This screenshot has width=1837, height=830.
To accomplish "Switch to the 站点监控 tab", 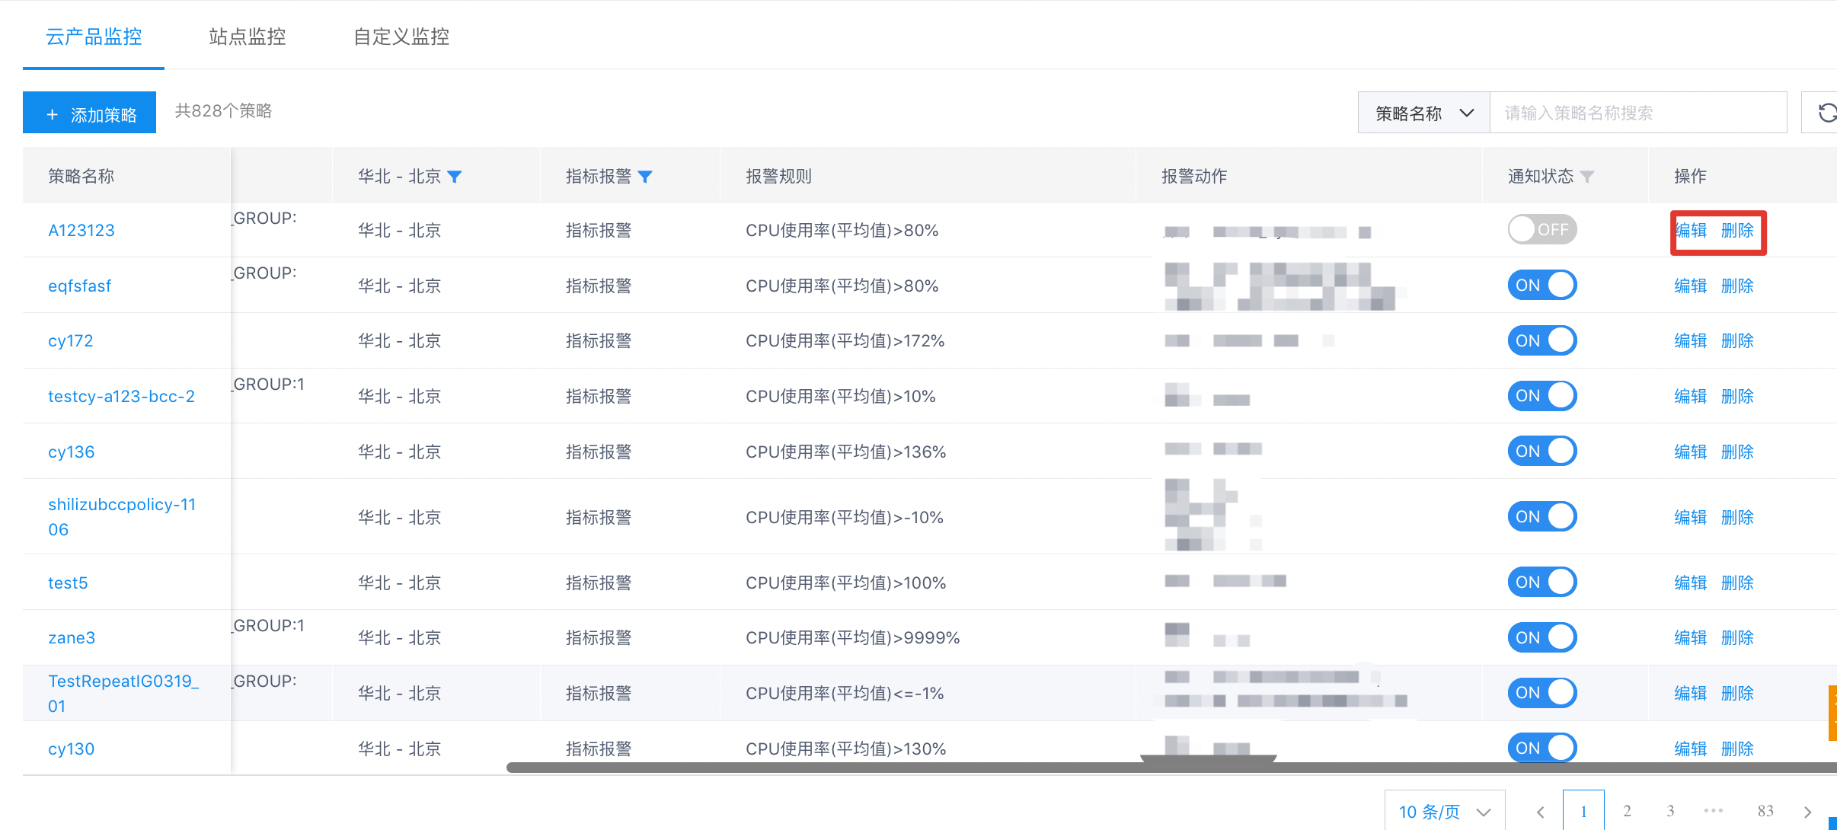I will (x=248, y=37).
